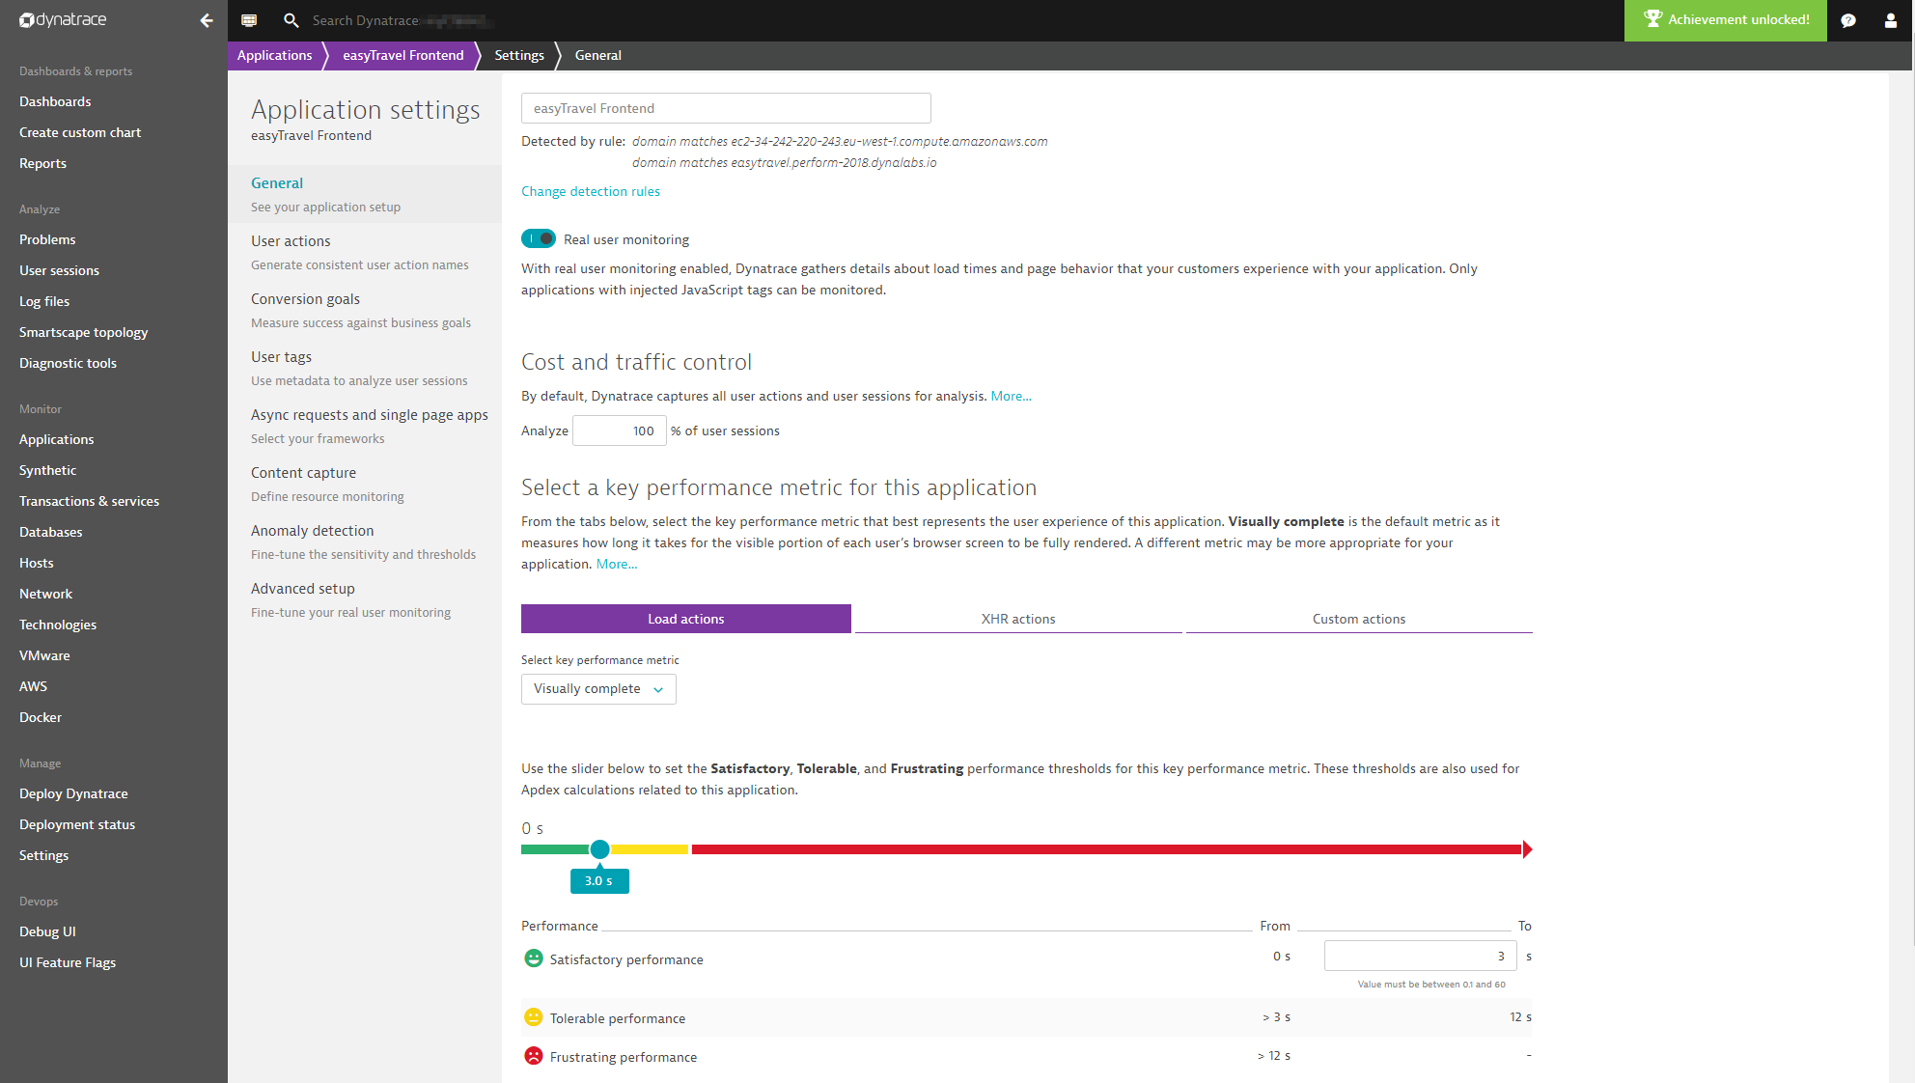This screenshot has height=1083, width=1915.
Task: Click the Satisfactory To threshold input
Action: coord(1420,956)
